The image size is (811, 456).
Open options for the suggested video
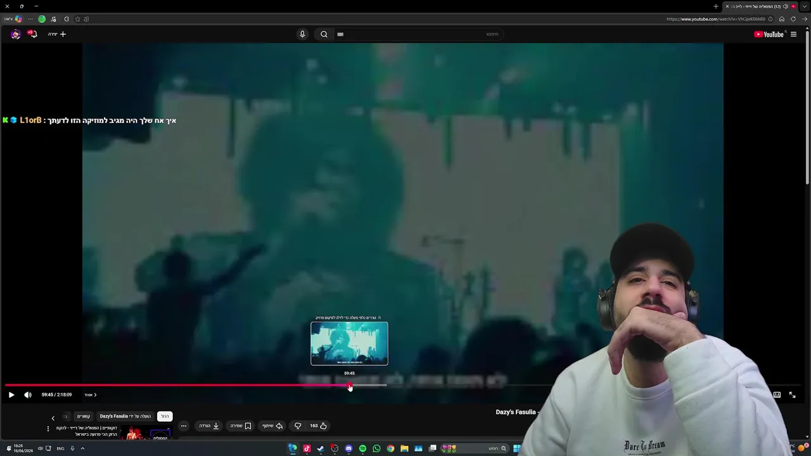[48, 429]
